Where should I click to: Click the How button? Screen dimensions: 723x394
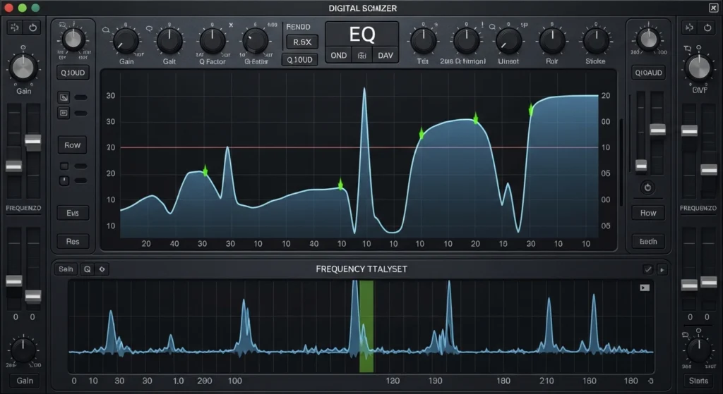(648, 213)
